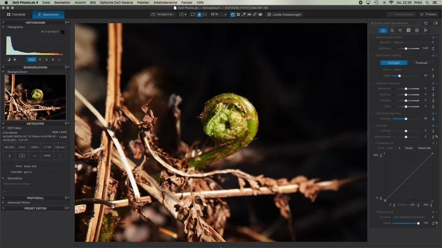Image resolution: width=442 pixels, height=248 pixels.
Task: Switch to the Fotothek tab
Action: point(16,14)
